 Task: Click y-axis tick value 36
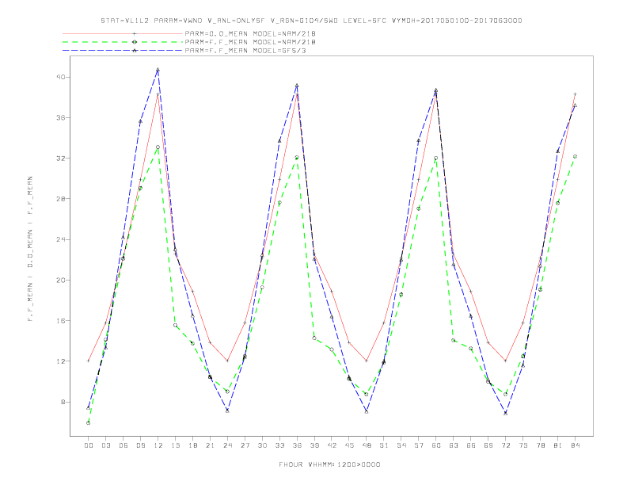click(x=61, y=117)
